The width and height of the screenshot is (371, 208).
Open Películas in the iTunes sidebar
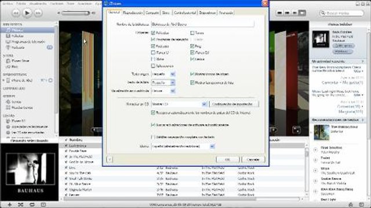point(17,36)
